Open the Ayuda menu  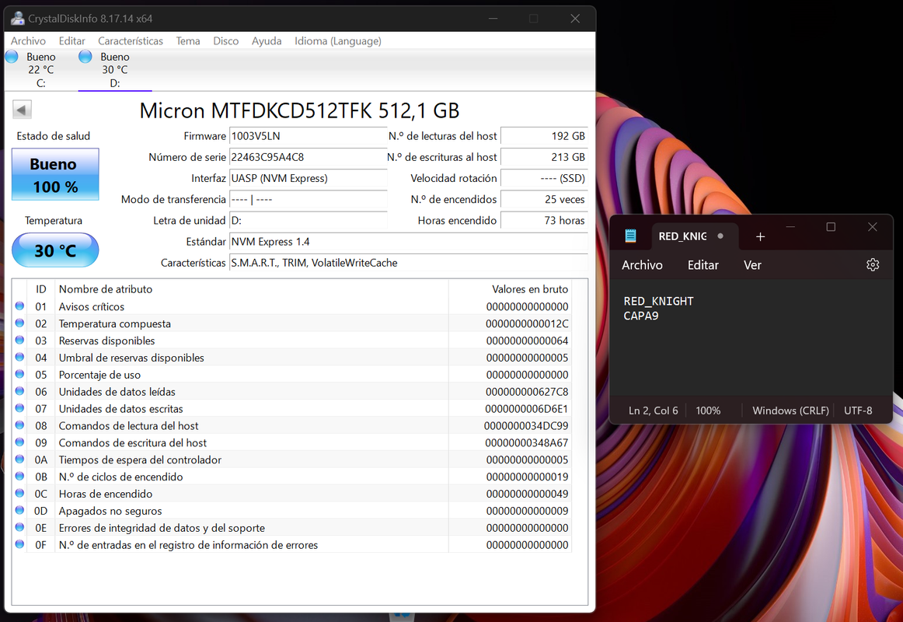267,41
